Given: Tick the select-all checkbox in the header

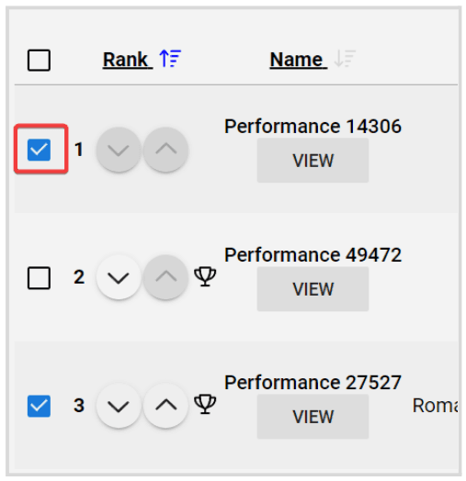Looking at the screenshot, I should click(39, 61).
